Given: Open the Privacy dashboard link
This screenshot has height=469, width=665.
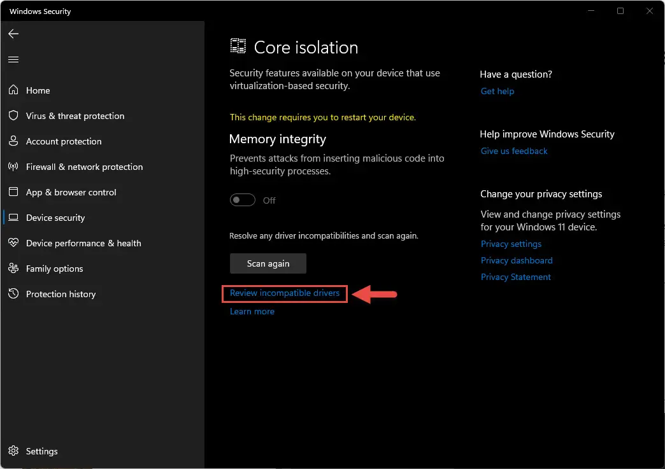Looking at the screenshot, I should point(517,260).
